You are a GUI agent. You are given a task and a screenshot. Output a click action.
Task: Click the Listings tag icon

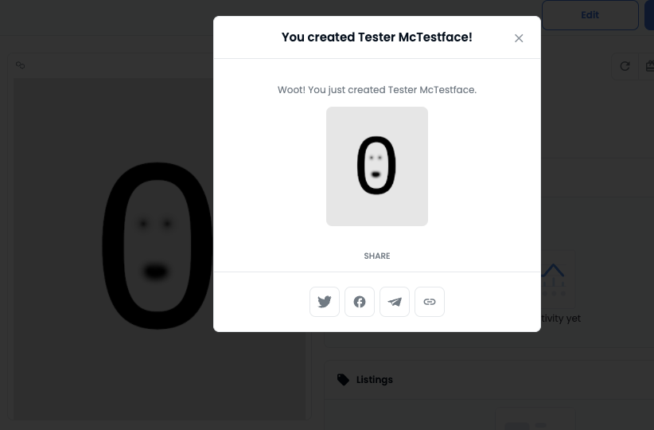[343, 380]
